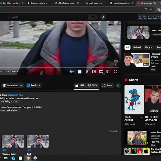Open the Me at the zoo playlist thumbnail
Viewport: 161px width, 161px height.
coord(138,32)
